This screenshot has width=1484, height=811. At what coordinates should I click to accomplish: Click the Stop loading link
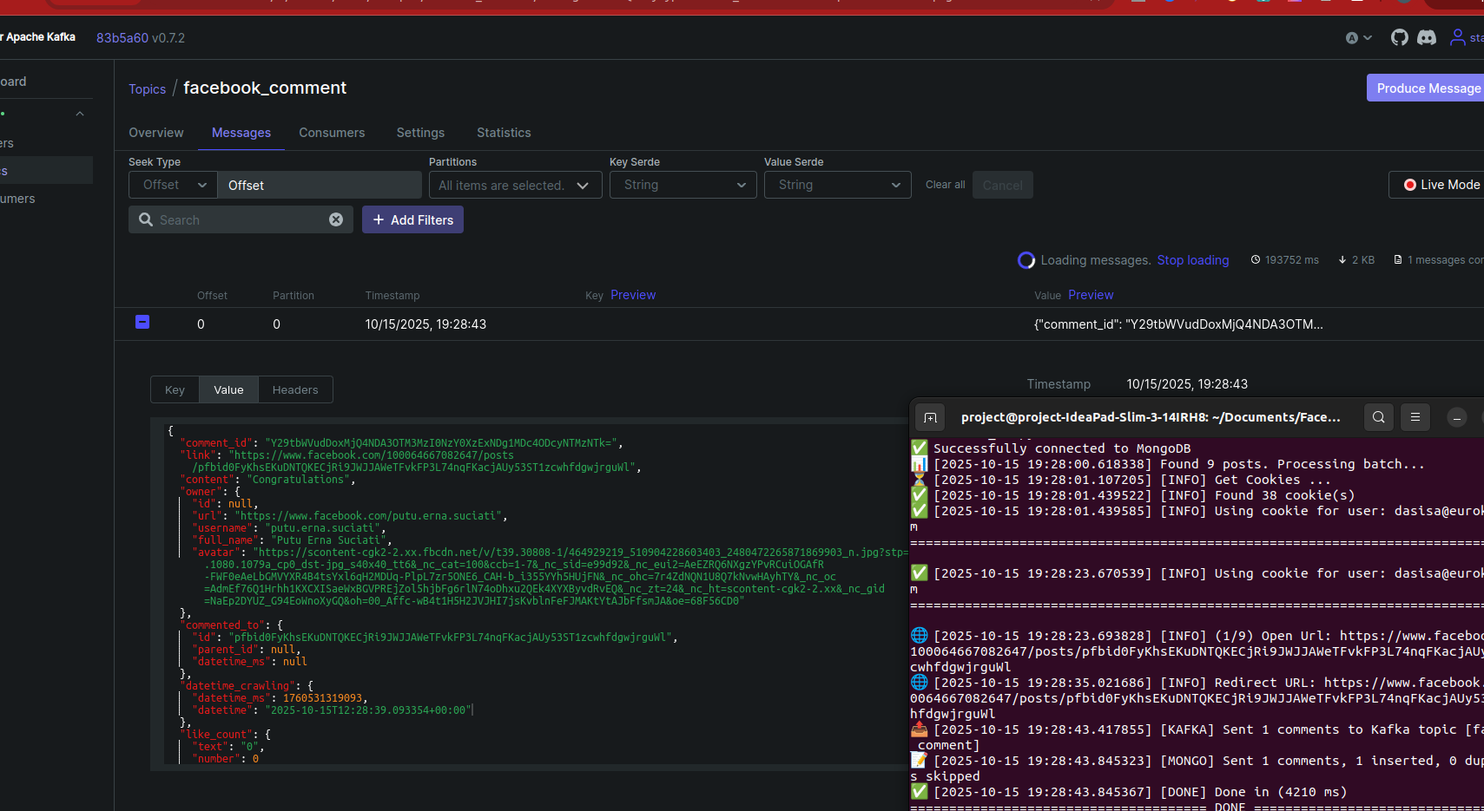tap(1192, 260)
